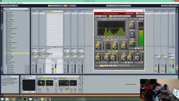This screenshot has width=179, height=101.
Task: Open the Monitor selector in Voxformer
Action: pos(141,19)
